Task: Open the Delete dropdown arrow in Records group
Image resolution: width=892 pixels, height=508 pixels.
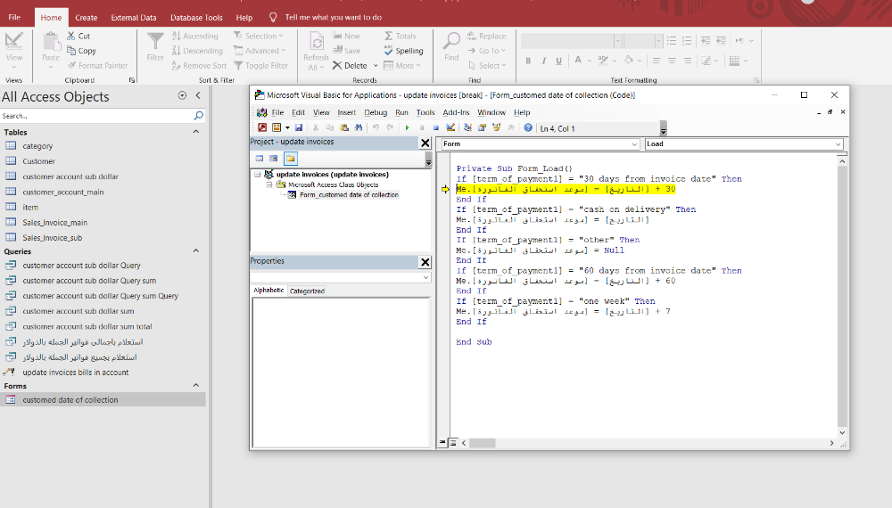Action: [376, 66]
